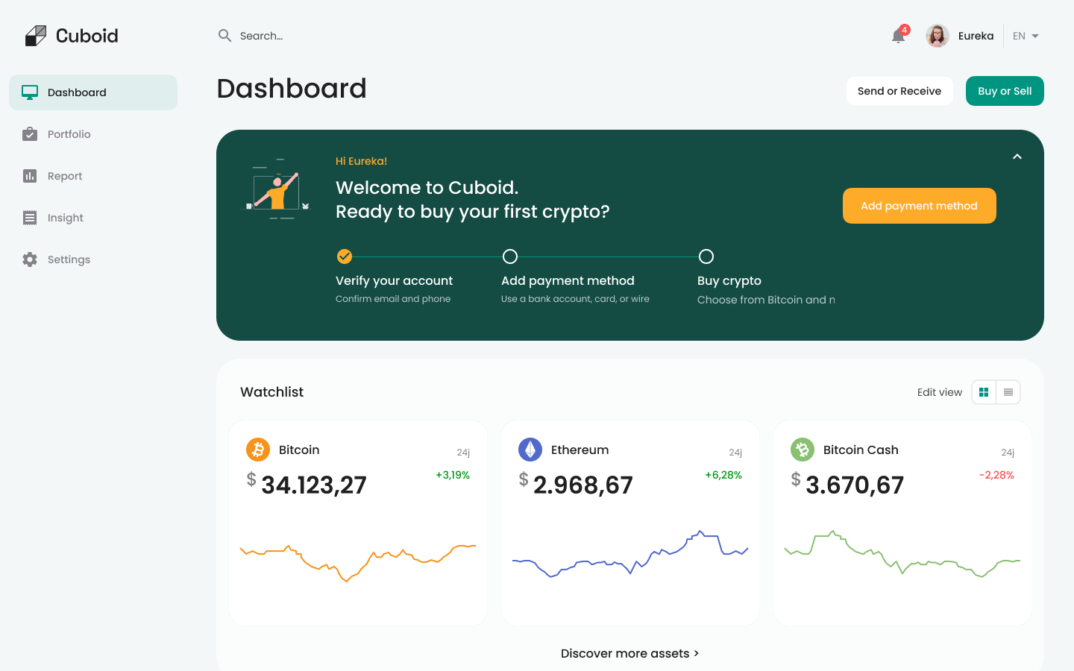
Task: Open the Insight menu entry
Action: point(64,217)
